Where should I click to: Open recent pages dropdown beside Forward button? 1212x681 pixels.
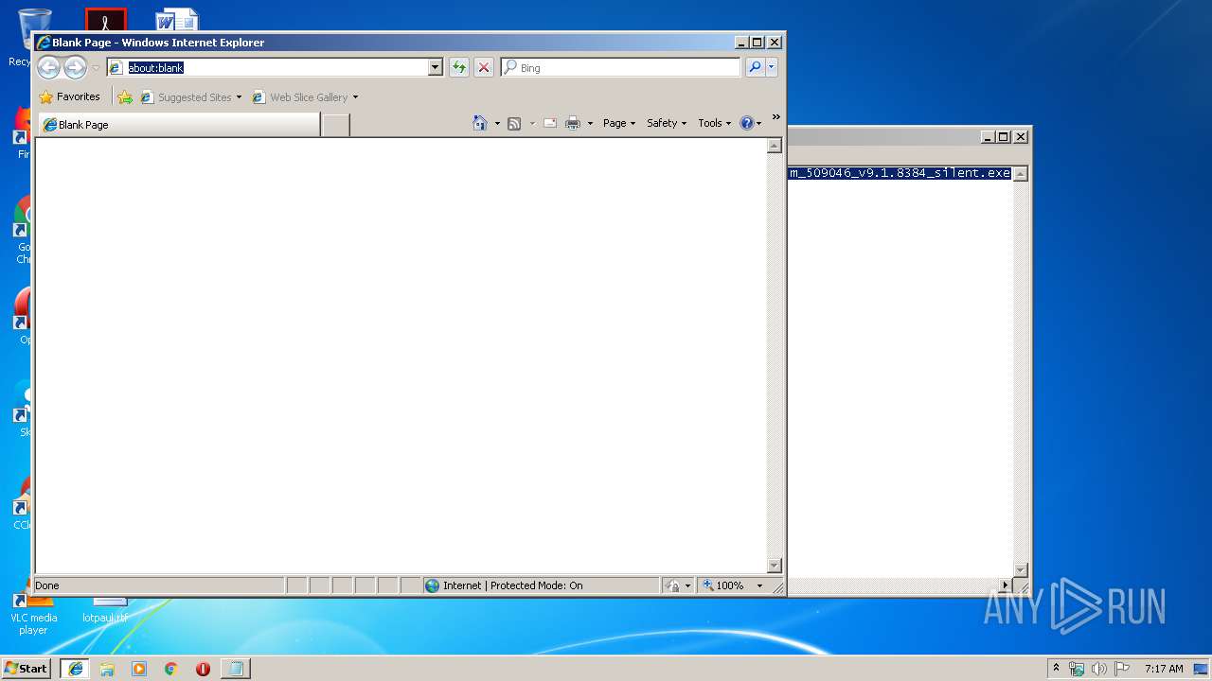pos(96,68)
